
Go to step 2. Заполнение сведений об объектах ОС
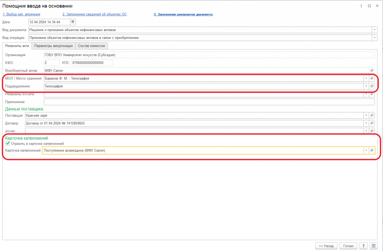(x=95, y=14)
